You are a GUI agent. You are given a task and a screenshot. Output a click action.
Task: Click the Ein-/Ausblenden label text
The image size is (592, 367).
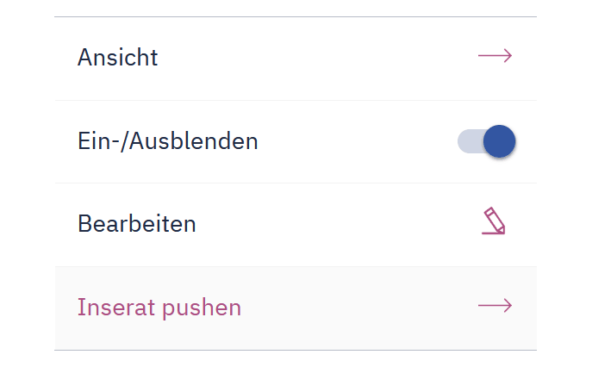click(x=168, y=141)
